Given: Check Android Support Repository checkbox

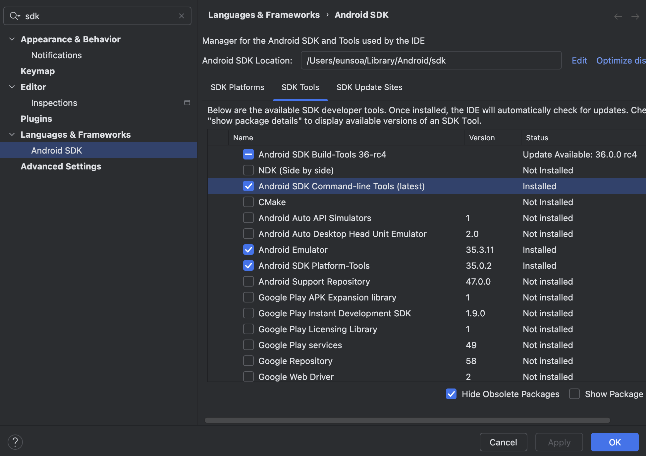Looking at the screenshot, I should 248,281.
